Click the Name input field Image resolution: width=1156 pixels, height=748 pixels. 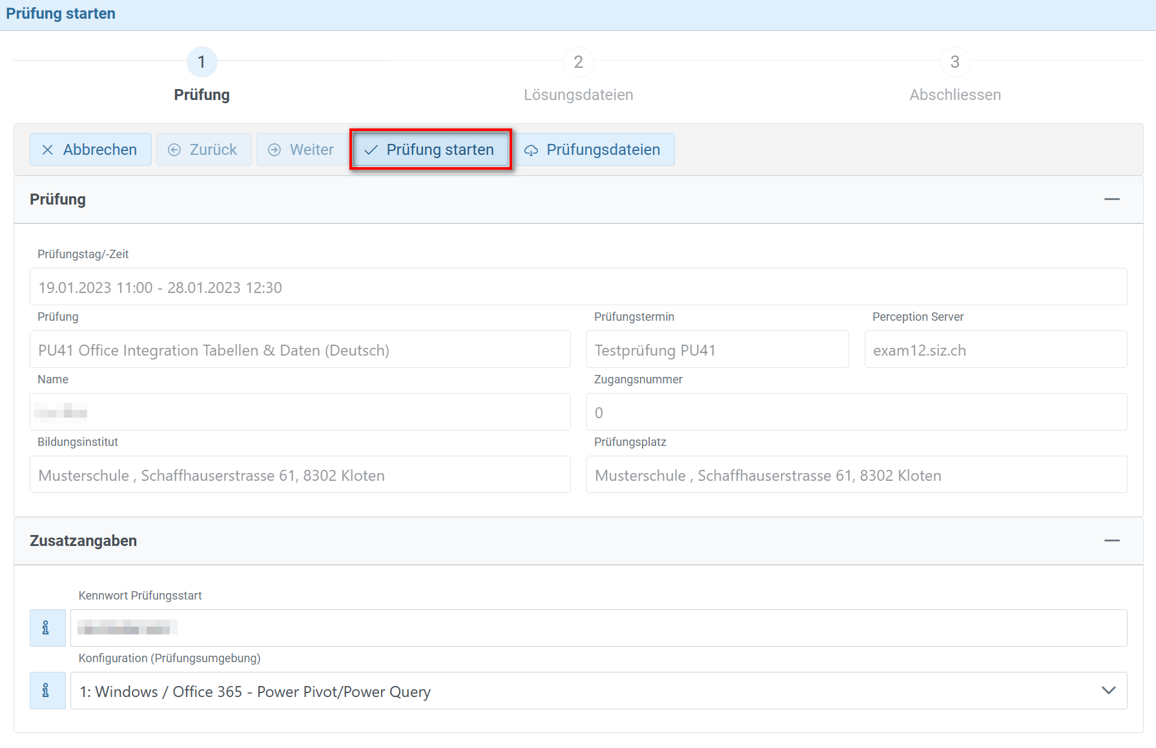(300, 412)
